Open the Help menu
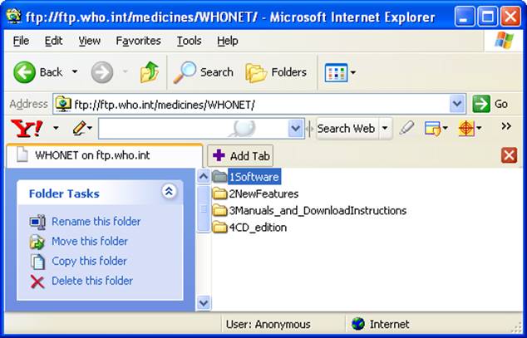The image size is (527, 338). [227, 41]
